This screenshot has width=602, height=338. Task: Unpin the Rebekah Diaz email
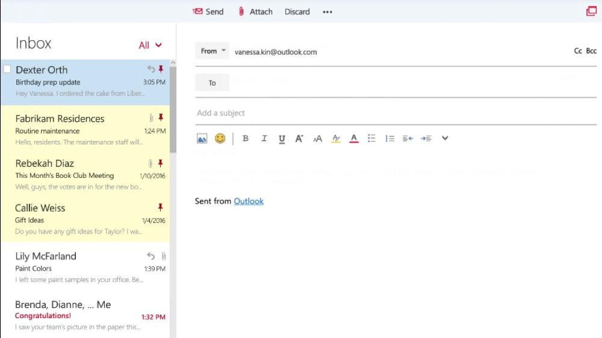pyautogui.click(x=161, y=163)
